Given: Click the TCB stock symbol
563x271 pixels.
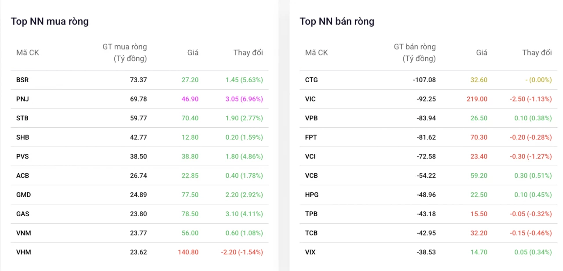Looking at the screenshot, I should pyautogui.click(x=311, y=233).
